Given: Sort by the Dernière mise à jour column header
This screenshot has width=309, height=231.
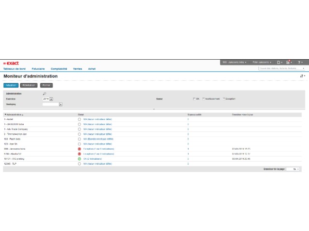Looking at the screenshot, I should [x=242, y=115].
